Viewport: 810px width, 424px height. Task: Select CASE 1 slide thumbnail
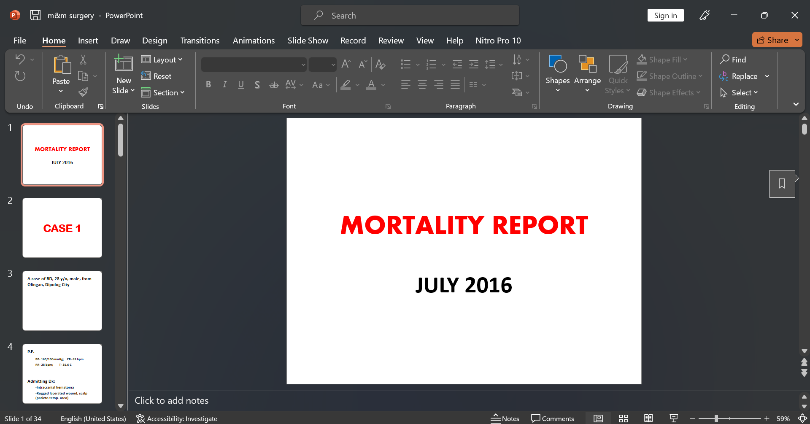pos(62,228)
